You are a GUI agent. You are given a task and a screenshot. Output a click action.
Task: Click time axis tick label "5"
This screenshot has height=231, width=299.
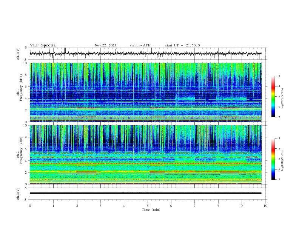coord(148,206)
